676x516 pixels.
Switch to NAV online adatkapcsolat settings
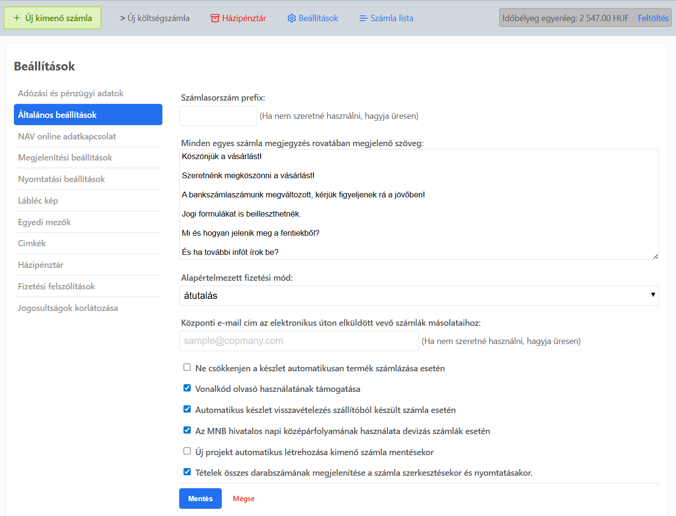pyautogui.click(x=67, y=137)
